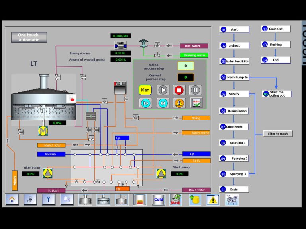
Task: Click the One touch automatic button
Action: click(x=29, y=37)
